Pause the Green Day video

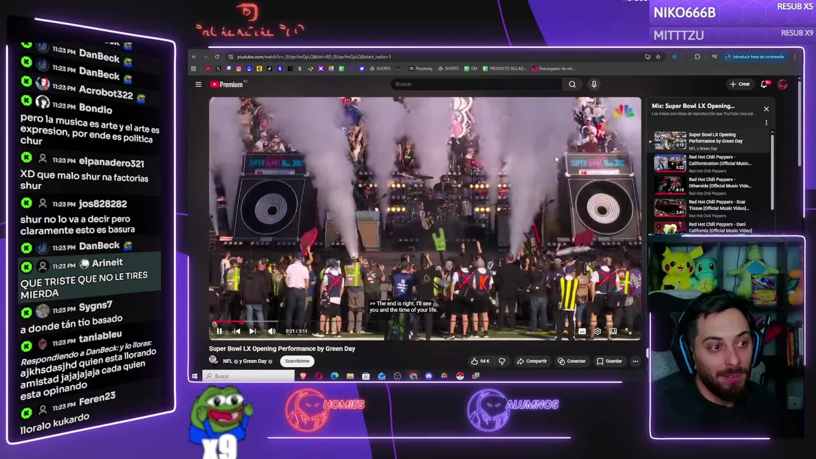tap(219, 331)
